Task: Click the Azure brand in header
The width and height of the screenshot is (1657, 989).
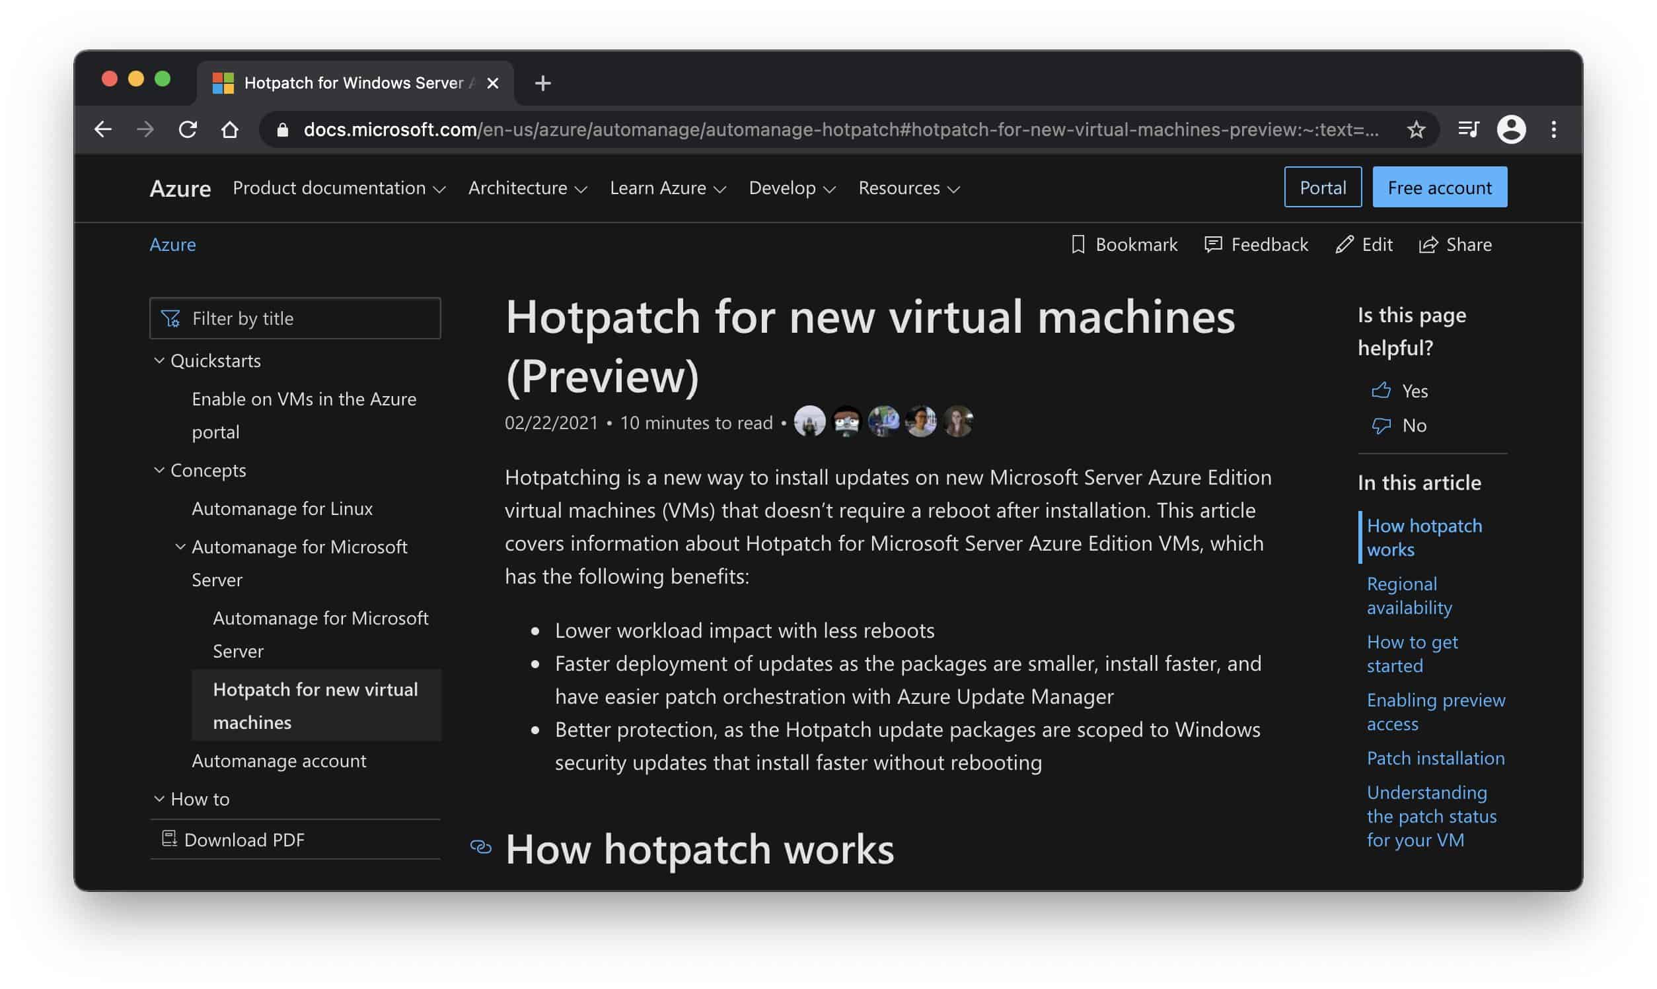Action: [x=180, y=189]
